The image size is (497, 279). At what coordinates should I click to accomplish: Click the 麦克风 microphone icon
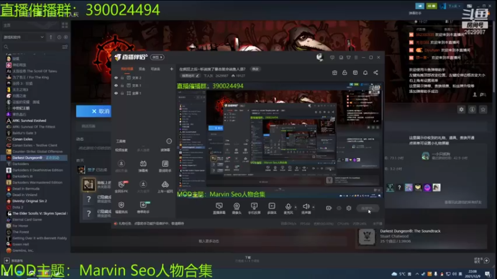[x=288, y=208]
